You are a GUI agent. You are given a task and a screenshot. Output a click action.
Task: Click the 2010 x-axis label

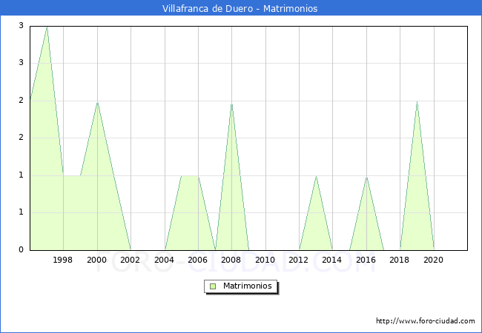click(265, 260)
